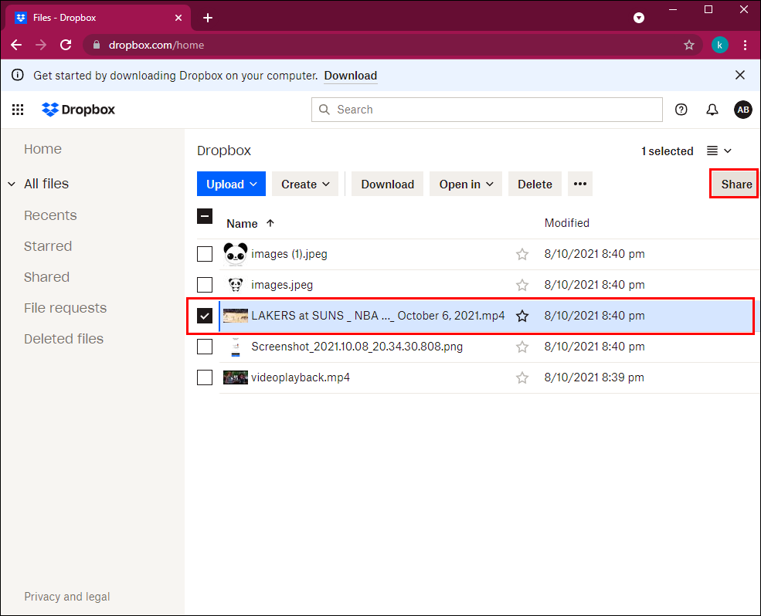Change the list view layout dropdown
This screenshot has width=761, height=616.
point(719,151)
